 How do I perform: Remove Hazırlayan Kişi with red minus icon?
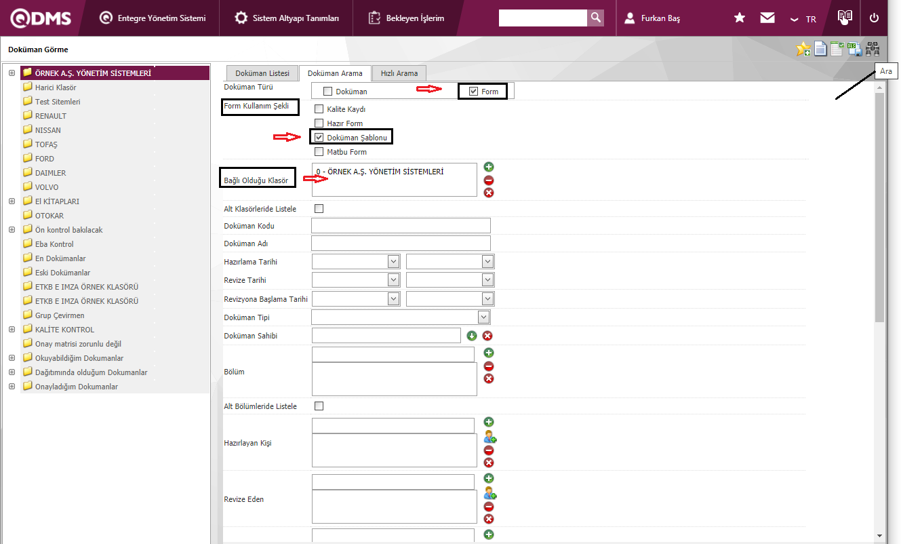click(x=489, y=450)
